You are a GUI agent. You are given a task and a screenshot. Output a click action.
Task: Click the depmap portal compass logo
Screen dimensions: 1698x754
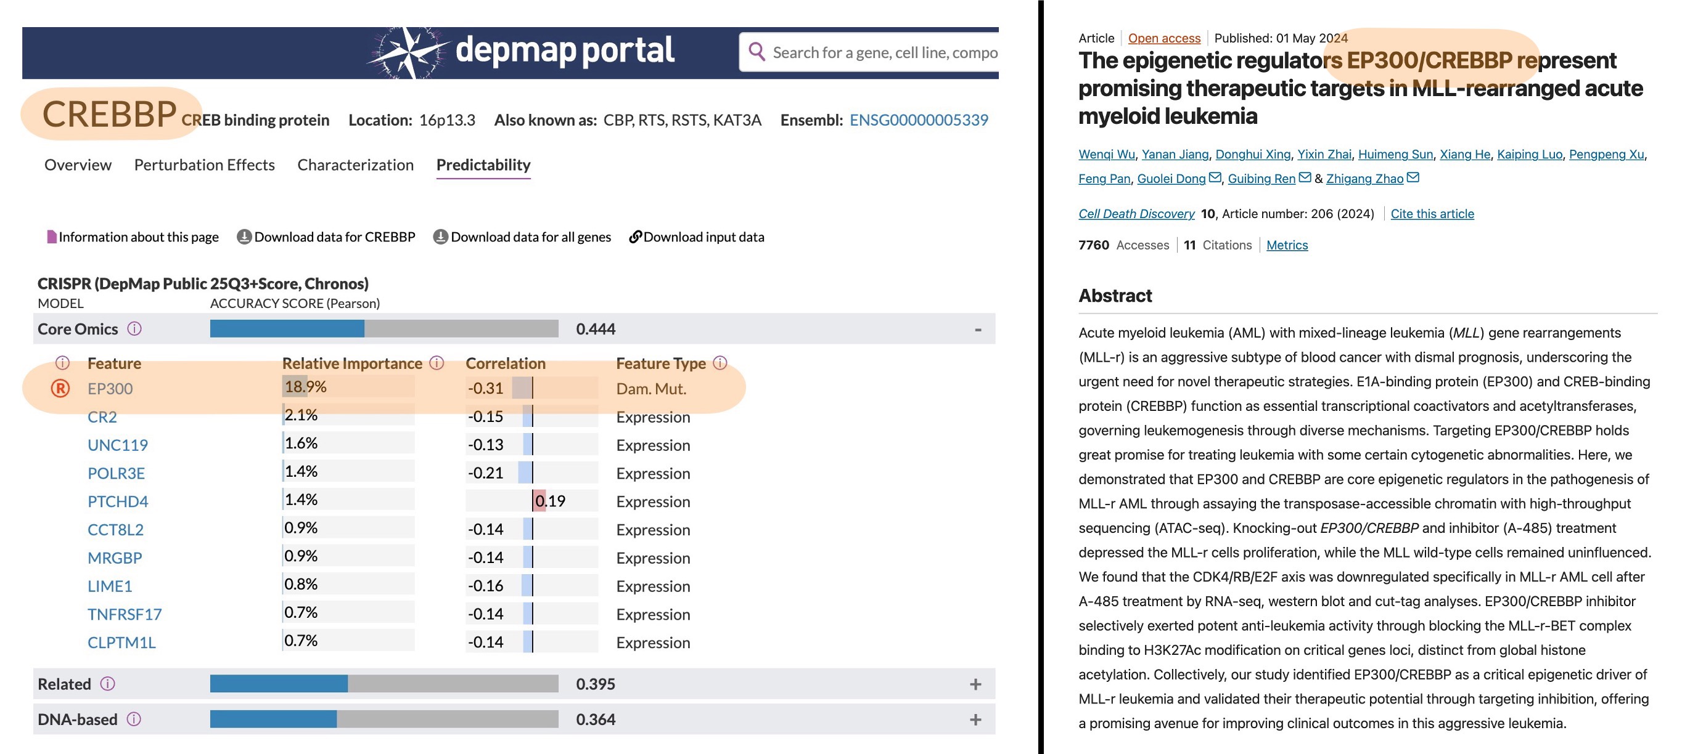[x=409, y=52]
